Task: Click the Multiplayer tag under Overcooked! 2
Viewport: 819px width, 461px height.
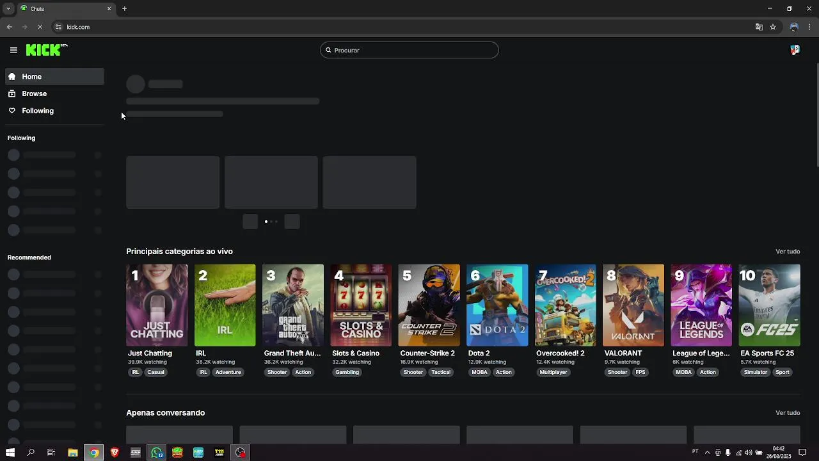Action: click(553, 372)
